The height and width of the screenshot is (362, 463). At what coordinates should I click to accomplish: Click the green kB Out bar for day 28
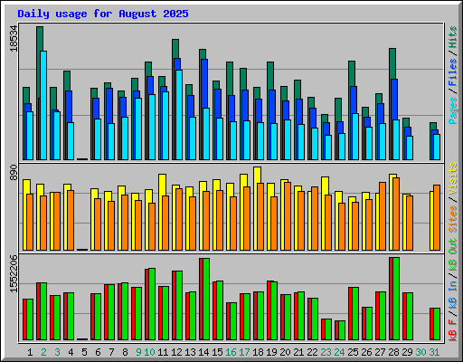coord(396,299)
